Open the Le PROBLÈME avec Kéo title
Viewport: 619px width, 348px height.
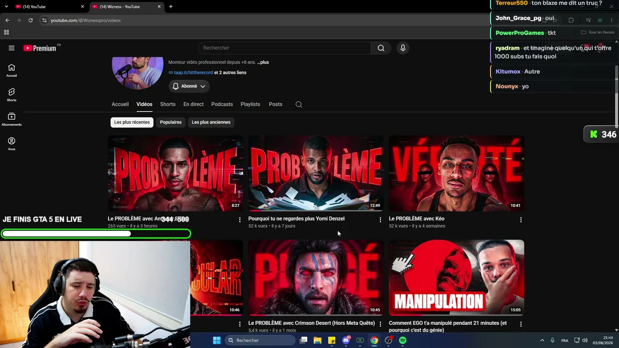[416, 219]
